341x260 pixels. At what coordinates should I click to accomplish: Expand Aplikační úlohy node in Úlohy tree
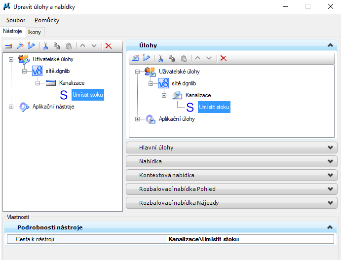click(x=137, y=119)
